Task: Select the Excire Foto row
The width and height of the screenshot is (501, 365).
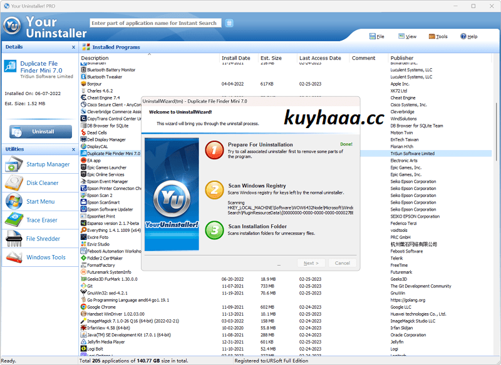Action: tap(285, 237)
